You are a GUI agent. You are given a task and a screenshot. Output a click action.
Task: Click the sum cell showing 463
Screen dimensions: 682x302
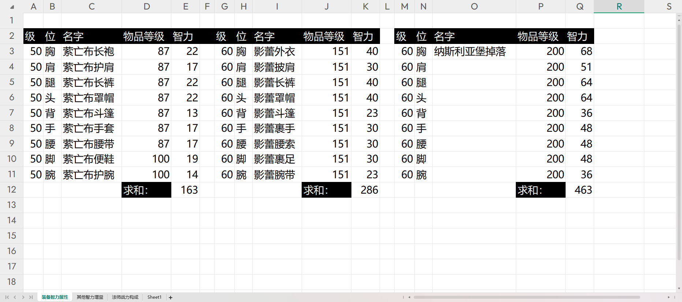579,190
